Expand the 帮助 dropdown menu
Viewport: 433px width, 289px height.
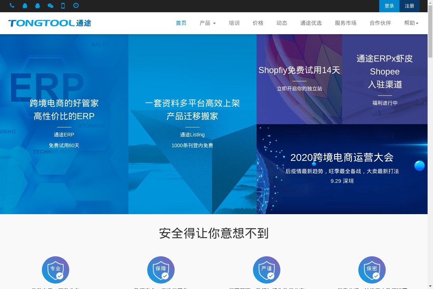pos(411,23)
